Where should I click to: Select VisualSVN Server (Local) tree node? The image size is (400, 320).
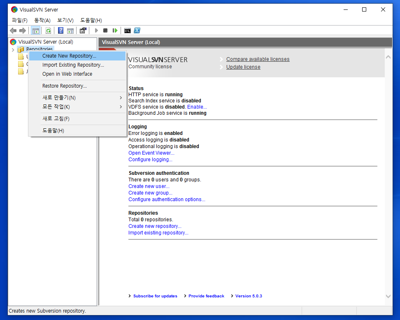pyautogui.click(x=46, y=42)
